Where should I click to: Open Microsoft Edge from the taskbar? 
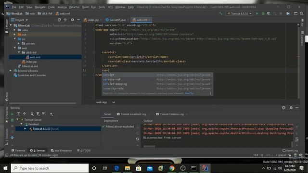116,168
